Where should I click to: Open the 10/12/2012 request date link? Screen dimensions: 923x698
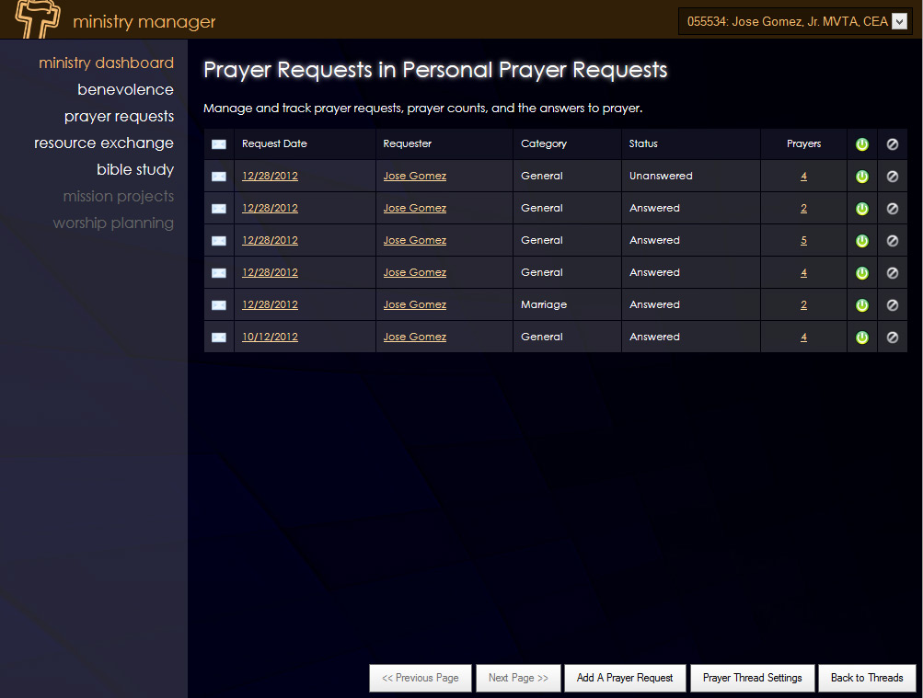(270, 338)
